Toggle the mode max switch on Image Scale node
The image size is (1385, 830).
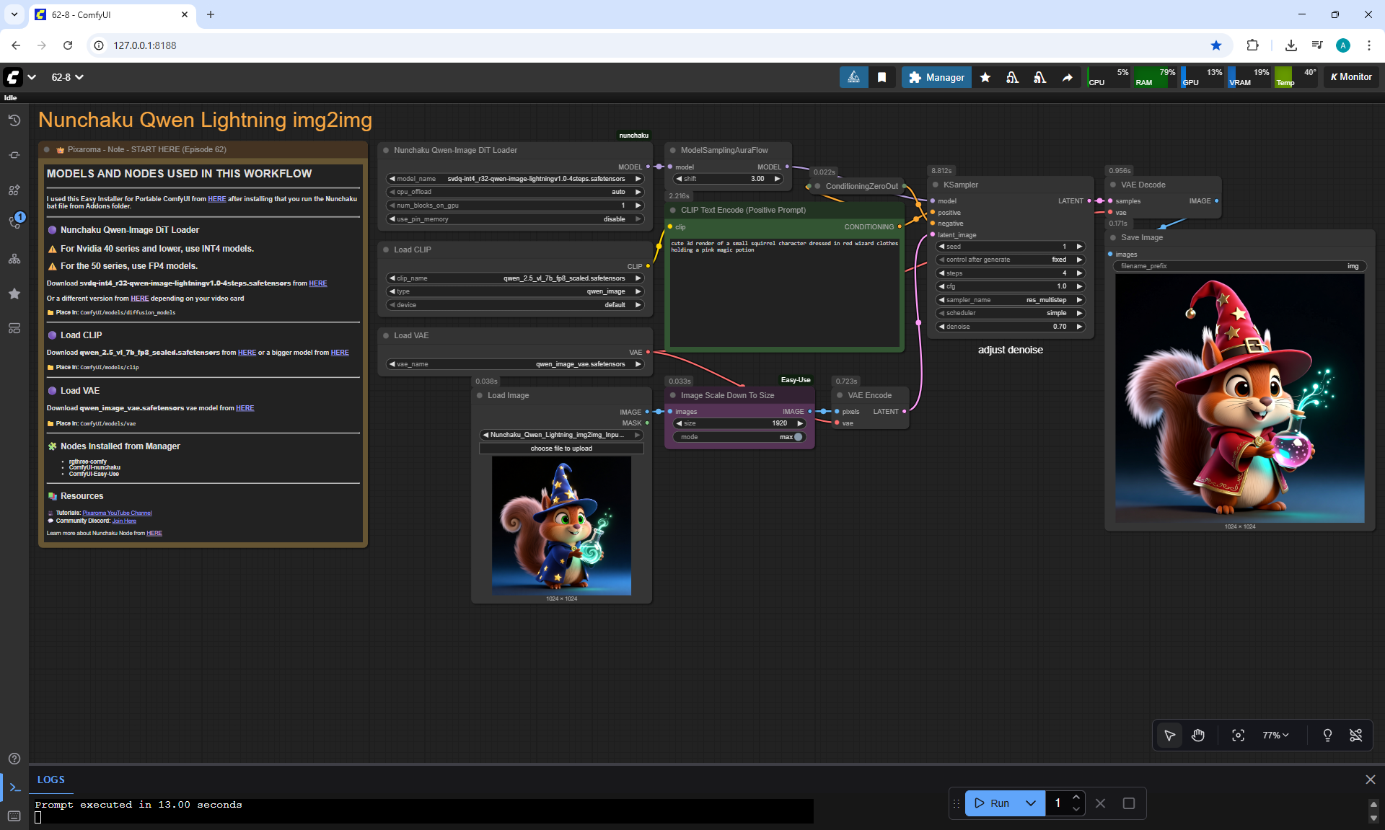[x=797, y=437]
